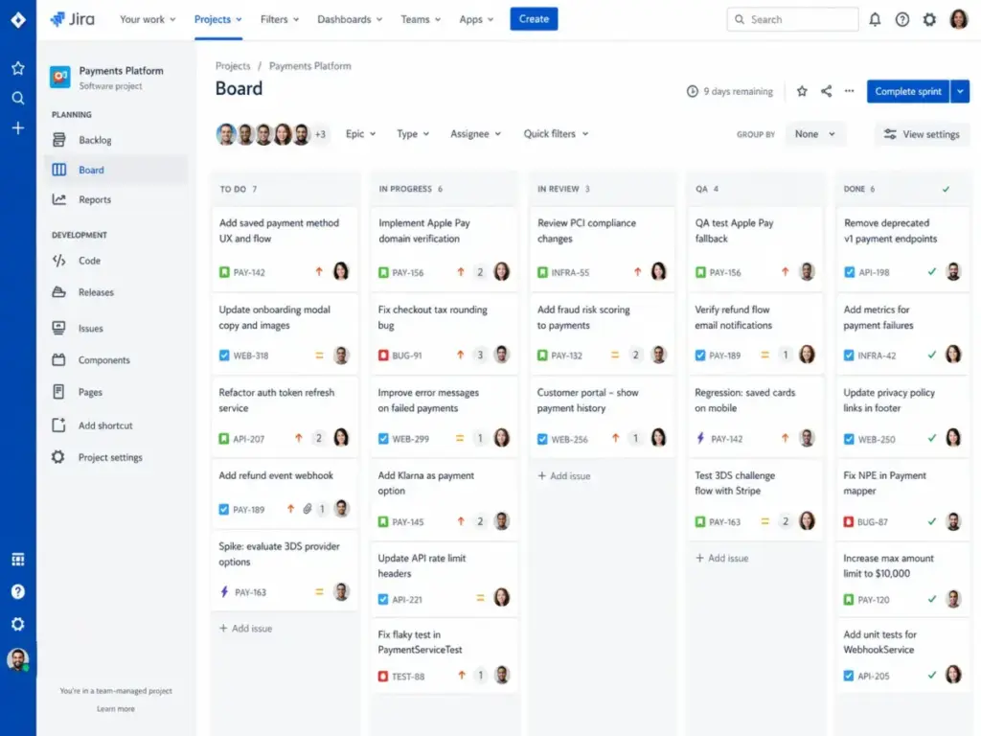The height and width of the screenshot is (736, 981).
Task: Click the clock icon for days remaining
Action: click(x=692, y=91)
